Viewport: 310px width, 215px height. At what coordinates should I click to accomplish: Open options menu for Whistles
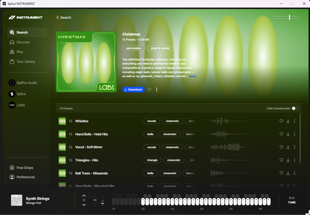[294, 121]
